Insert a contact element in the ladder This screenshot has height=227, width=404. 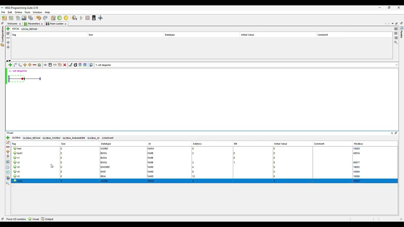click(45, 65)
